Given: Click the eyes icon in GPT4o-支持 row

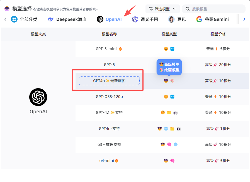Looking at the screenshot, I should (178, 129).
